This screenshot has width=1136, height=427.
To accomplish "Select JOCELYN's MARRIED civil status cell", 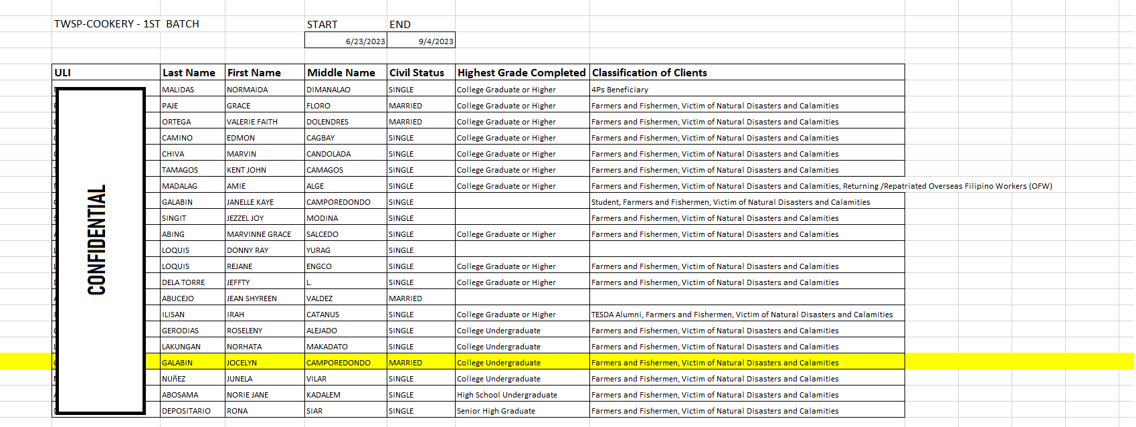I will tap(421, 361).
